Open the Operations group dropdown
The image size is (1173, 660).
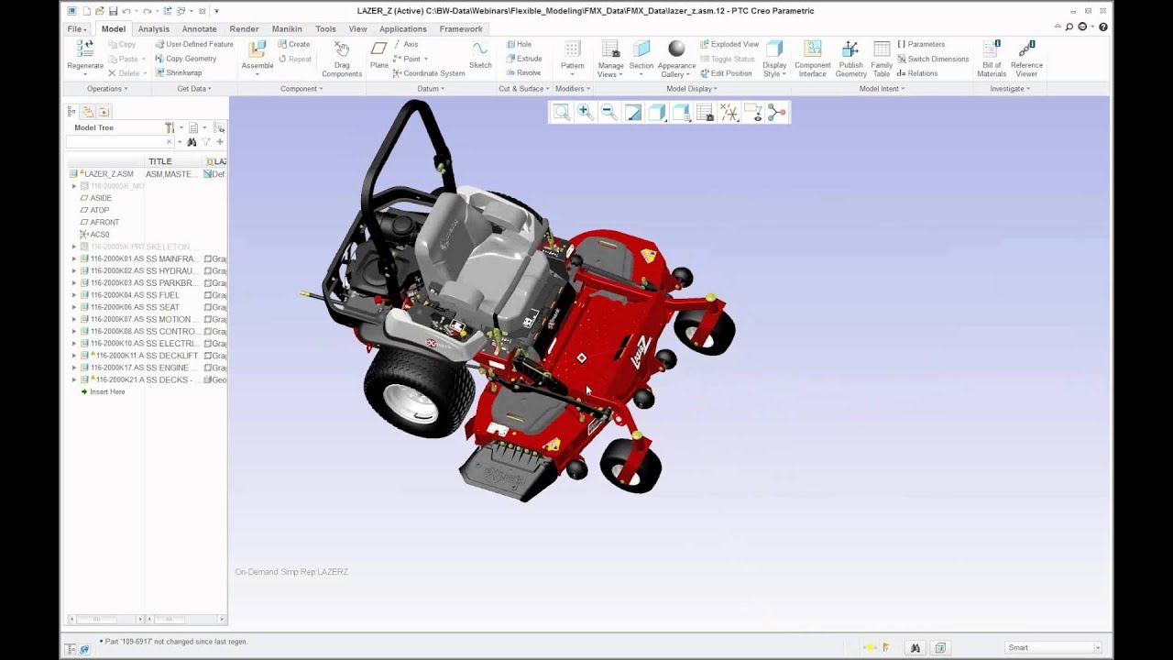point(107,89)
